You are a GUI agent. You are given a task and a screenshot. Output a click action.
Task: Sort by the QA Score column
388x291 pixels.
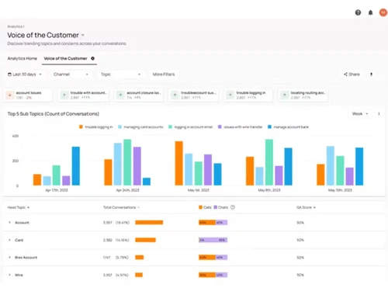click(x=306, y=207)
